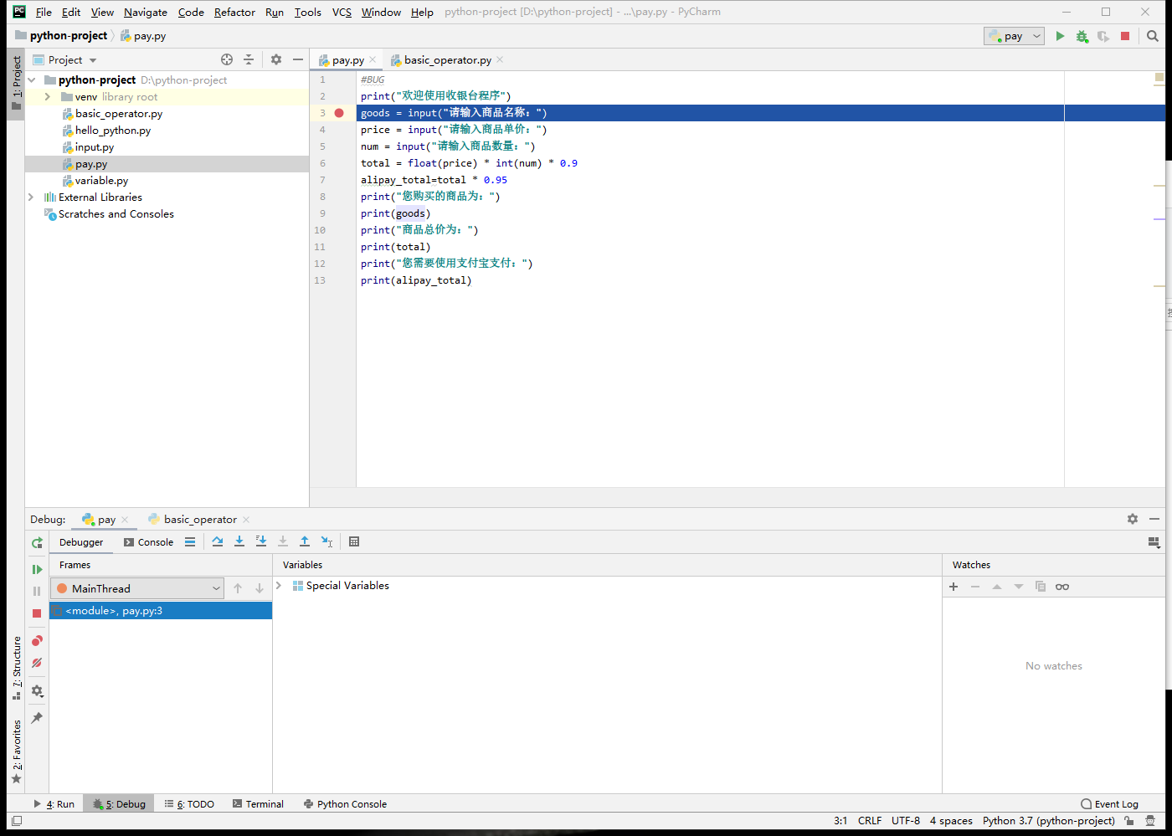View breakpoints icon in Debug sidebar
This screenshot has width=1172, height=836.
(37, 641)
